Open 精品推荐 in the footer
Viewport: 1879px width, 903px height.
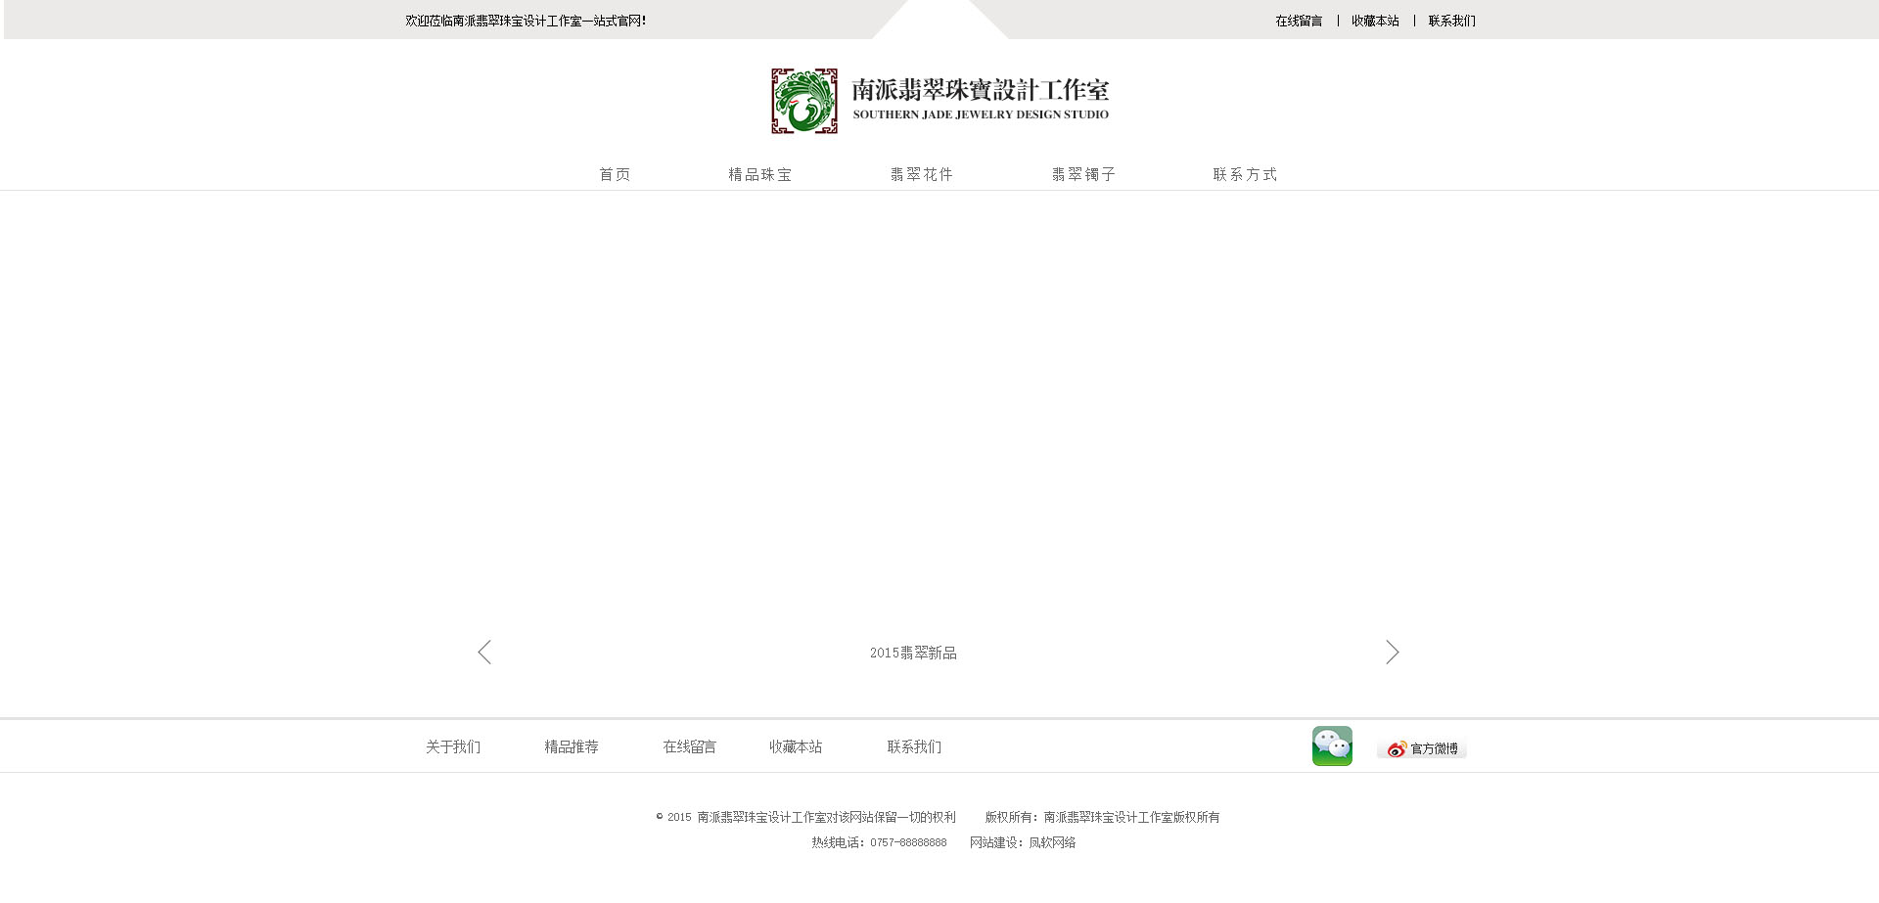click(x=572, y=746)
